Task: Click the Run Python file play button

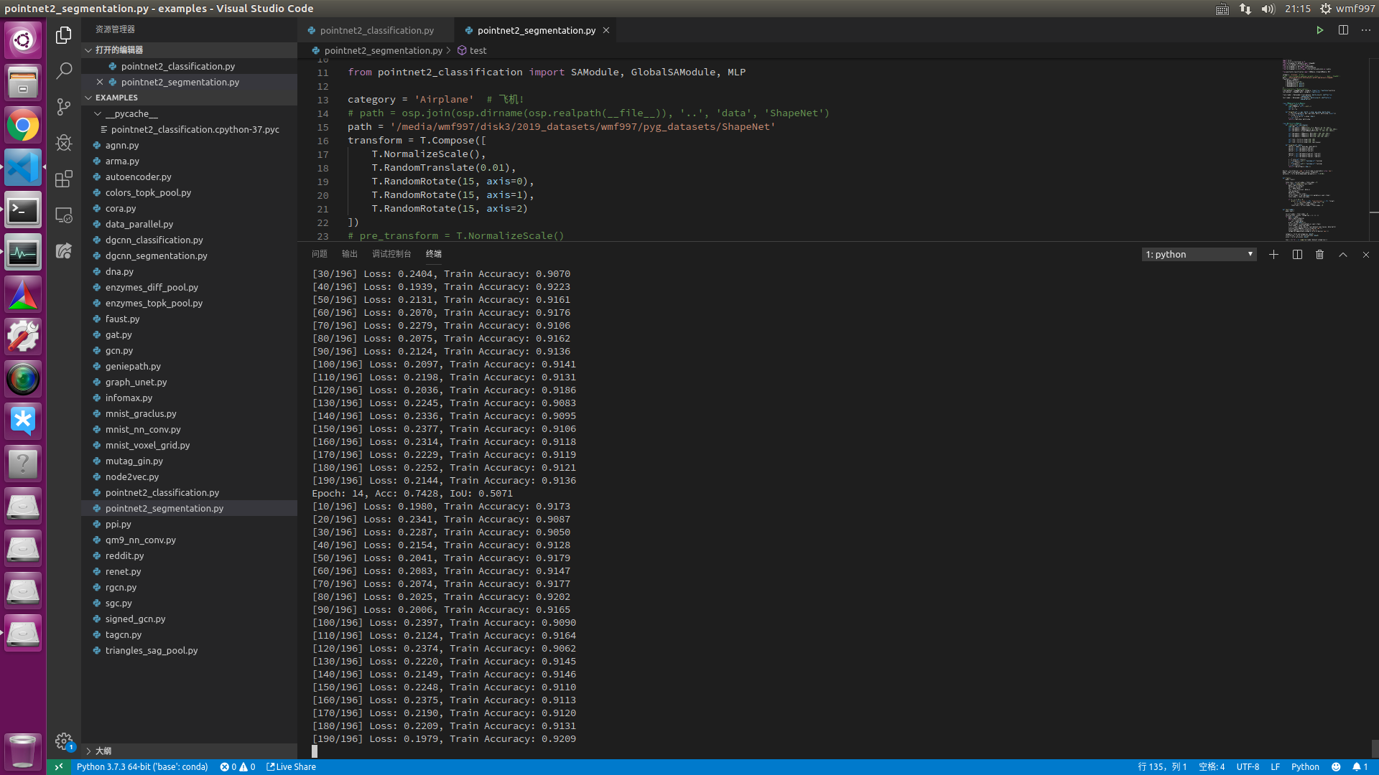Action: 1319,30
